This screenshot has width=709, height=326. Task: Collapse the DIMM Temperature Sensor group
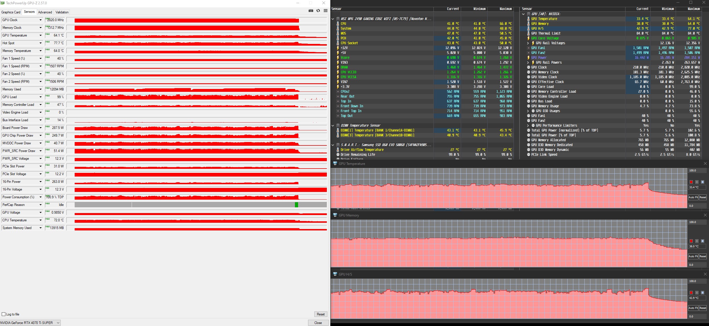[x=333, y=125]
